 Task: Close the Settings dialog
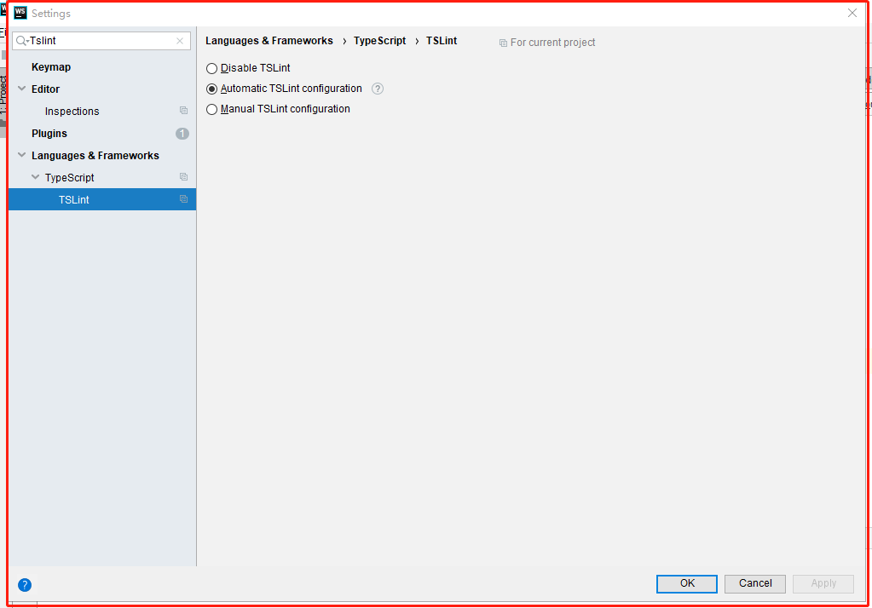[852, 13]
